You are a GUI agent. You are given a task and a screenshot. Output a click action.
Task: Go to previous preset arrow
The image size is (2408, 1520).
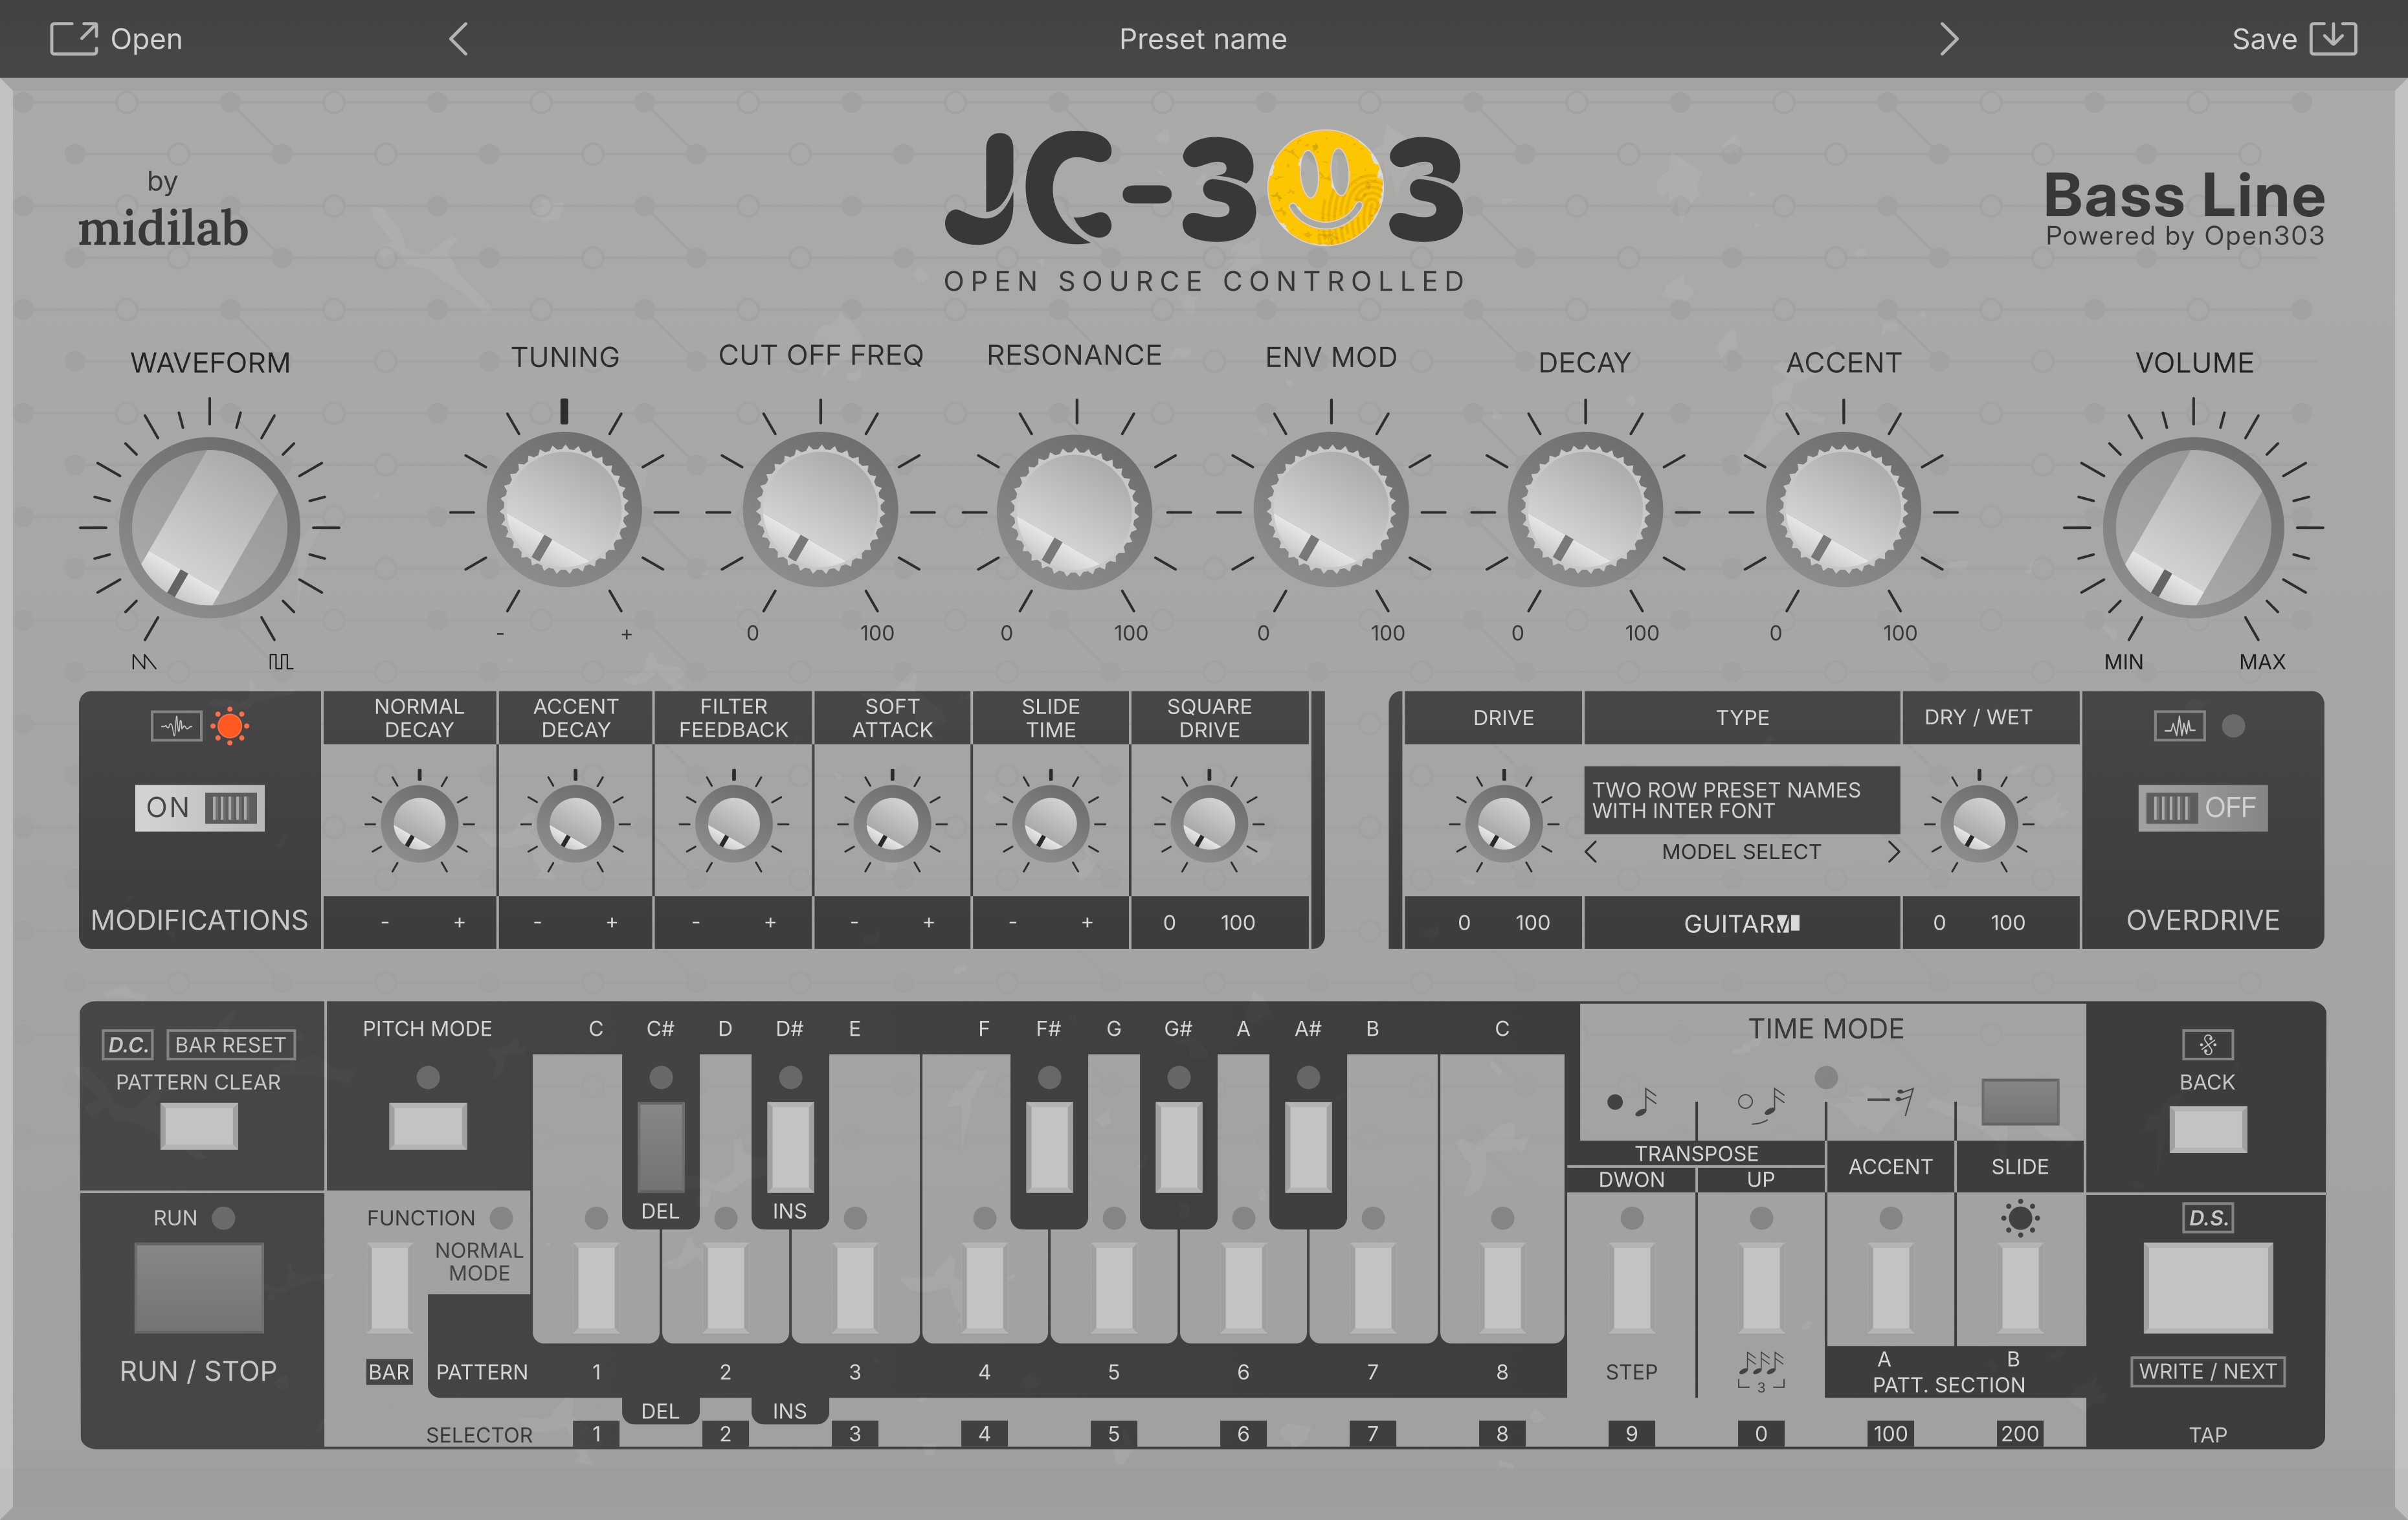[458, 39]
